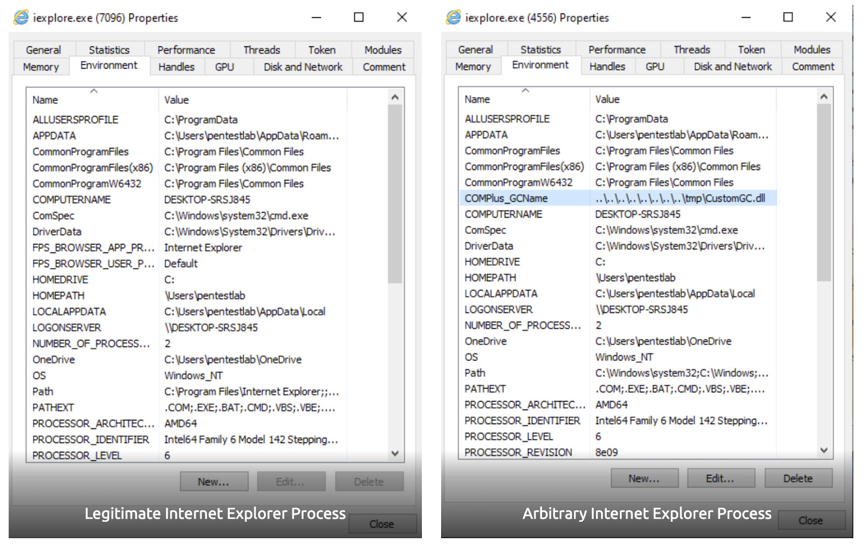Select OS row in 4556 window
The height and width of the screenshot is (544, 863).
tap(618, 357)
